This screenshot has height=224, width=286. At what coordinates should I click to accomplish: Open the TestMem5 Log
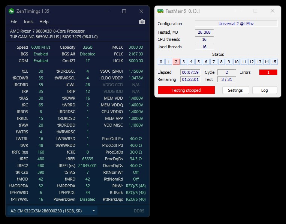[265, 90]
